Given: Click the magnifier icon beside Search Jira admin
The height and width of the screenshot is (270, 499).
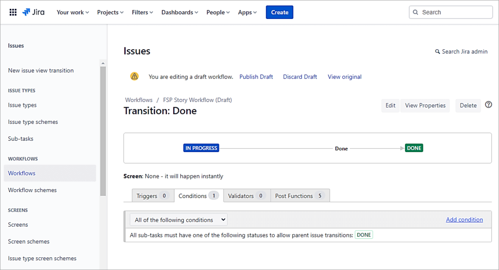Looking at the screenshot, I should [437, 52].
